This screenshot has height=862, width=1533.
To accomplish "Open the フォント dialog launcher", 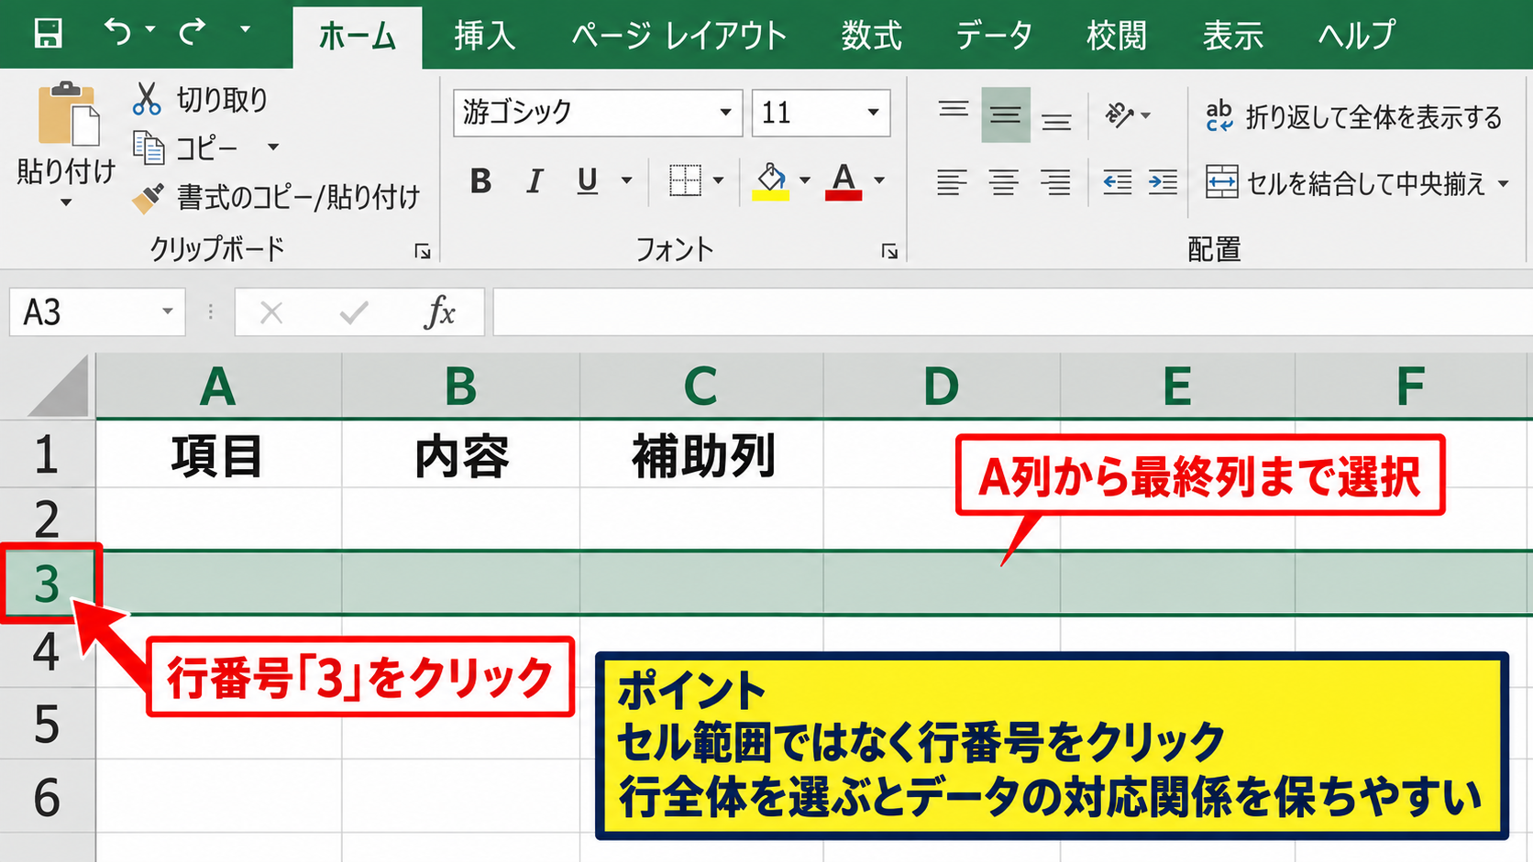I will click(889, 251).
